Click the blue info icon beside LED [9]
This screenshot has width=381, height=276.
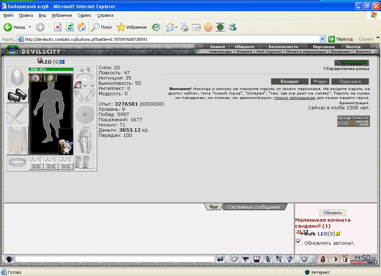(x=62, y=62)
